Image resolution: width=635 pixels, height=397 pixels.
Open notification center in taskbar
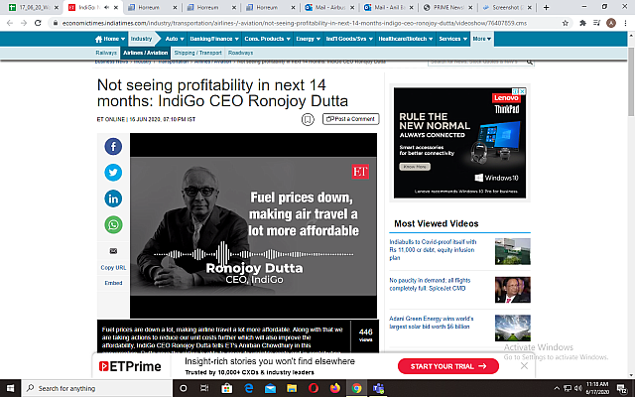[622, 388]
